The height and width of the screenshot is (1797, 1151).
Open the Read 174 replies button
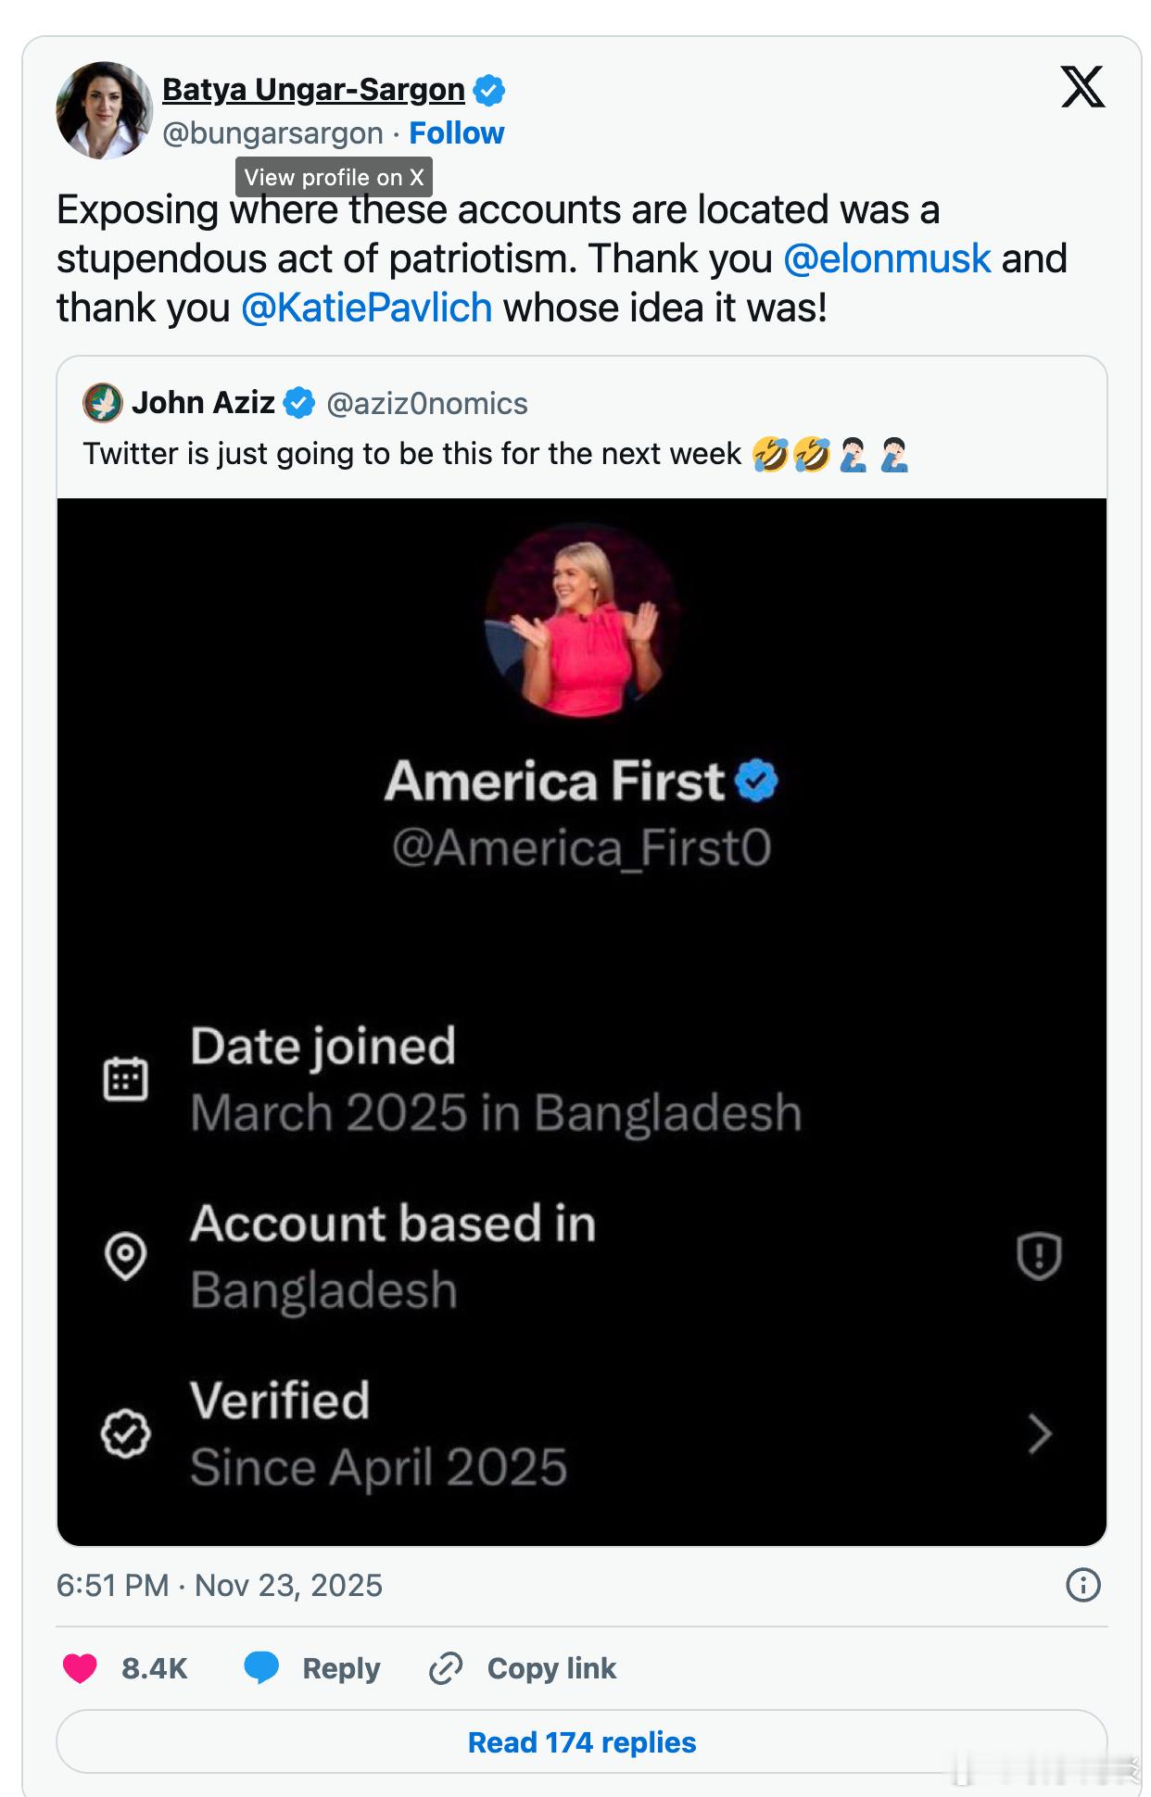pos(581,1742)
